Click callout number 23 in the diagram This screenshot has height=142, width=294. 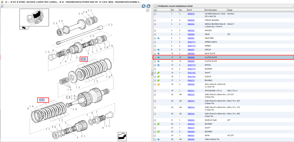110,25
